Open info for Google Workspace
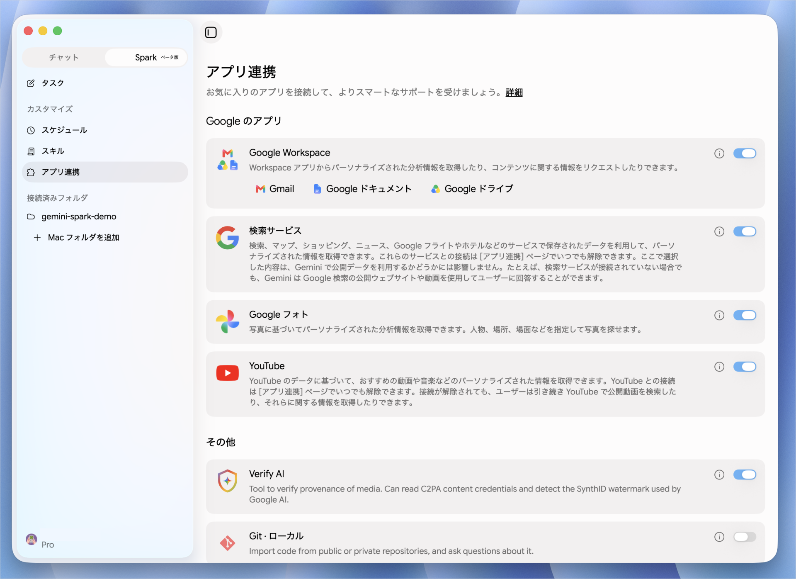Viewport: 796px width, 579px height. 719,153
